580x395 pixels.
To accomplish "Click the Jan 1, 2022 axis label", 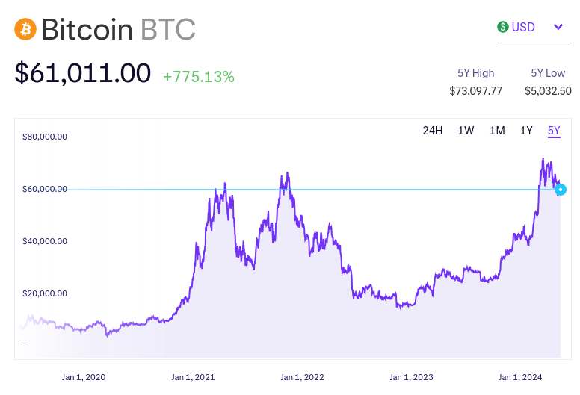I will (302, 377).
